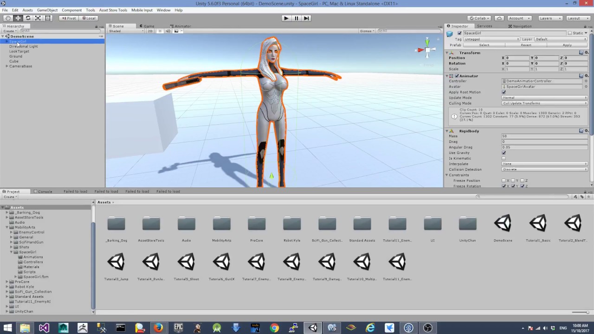The image size is (594, 334).
Task: Toggle scene audio speaker icon
Action: click(168, 31)
